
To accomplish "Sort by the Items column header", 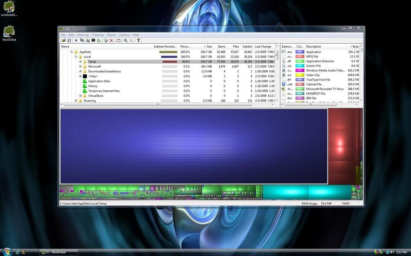I will coord(222,46).
